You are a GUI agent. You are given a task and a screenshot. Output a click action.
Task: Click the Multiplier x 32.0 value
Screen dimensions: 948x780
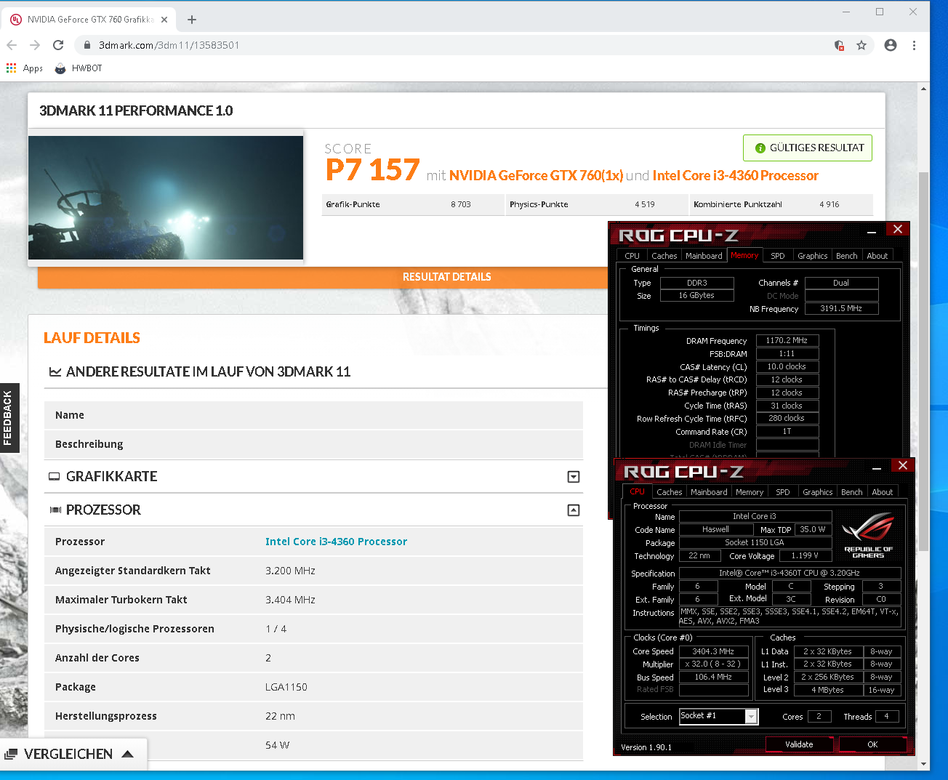[713, 664]
